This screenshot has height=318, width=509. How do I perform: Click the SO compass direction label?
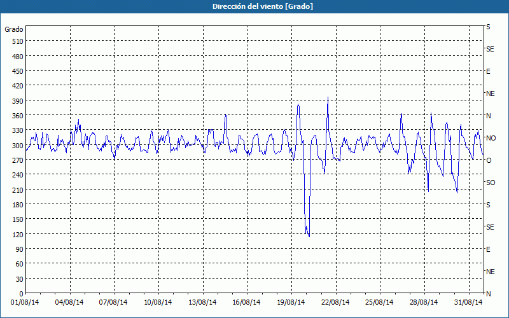click(491, 183)
